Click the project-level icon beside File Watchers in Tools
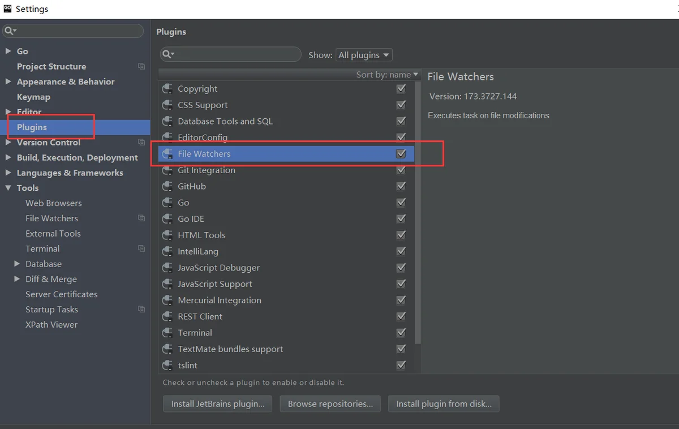 [x=141, y=218]
